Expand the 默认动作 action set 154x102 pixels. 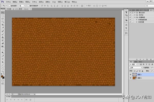point(135,12)
